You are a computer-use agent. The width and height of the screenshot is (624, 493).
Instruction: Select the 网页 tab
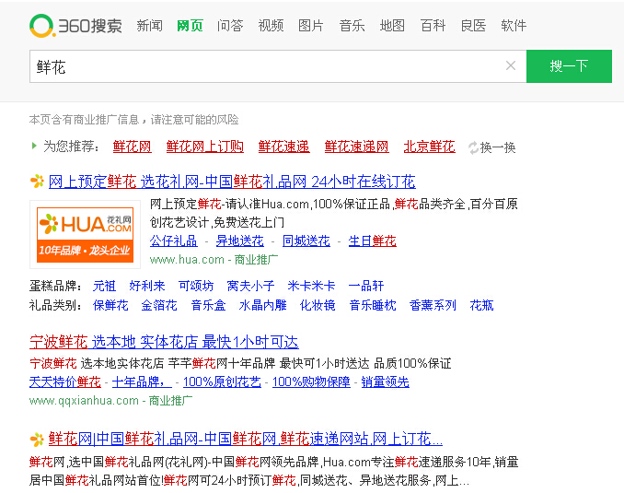click(x=190, y=26)
